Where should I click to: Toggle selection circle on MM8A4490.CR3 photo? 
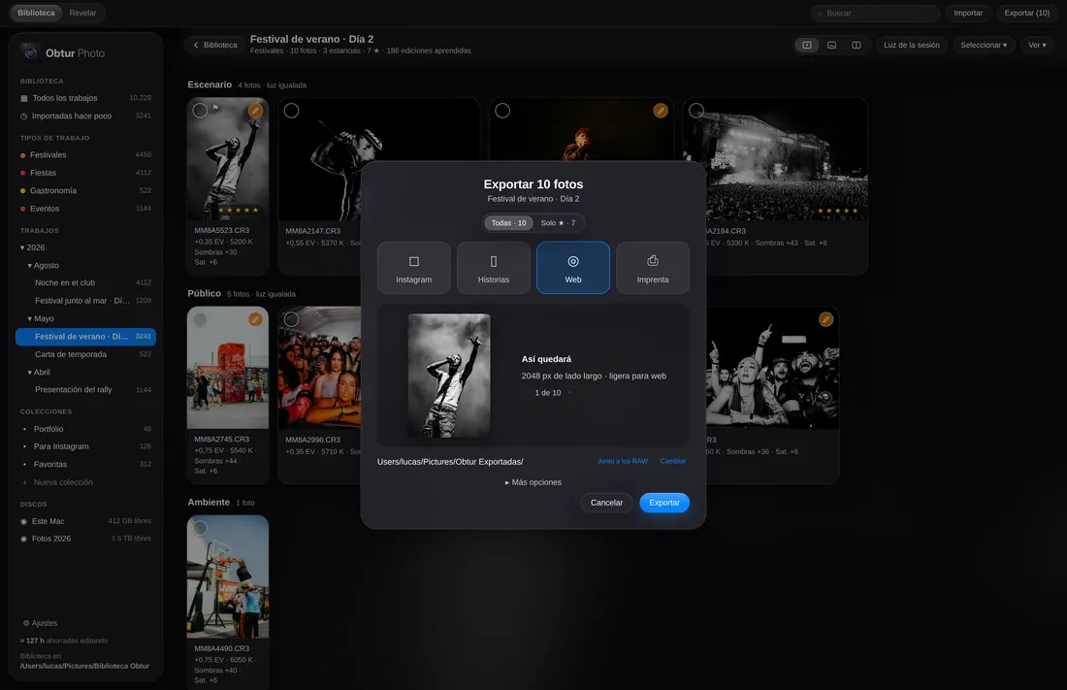point(200,528)
